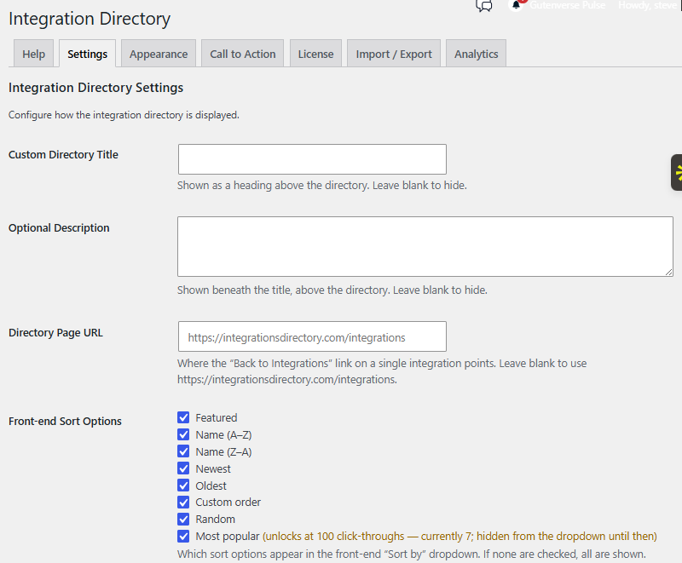
Task: Click the Directory Page URL label
Action: click(55, 333)
